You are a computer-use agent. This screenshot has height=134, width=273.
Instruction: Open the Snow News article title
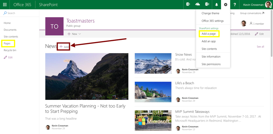click(184, 55)
